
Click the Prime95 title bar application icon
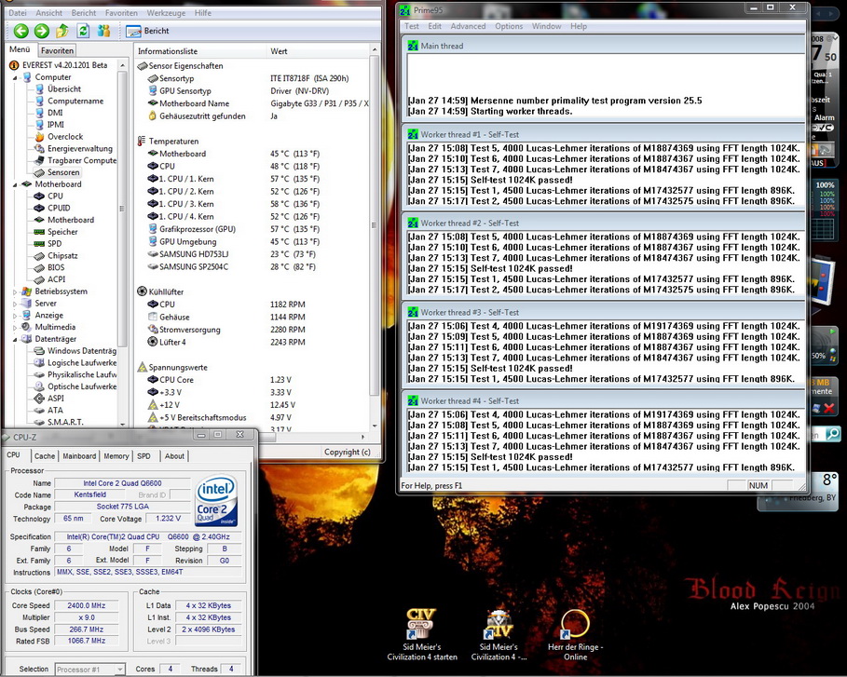pyautogui.click(x=404, y=9)
